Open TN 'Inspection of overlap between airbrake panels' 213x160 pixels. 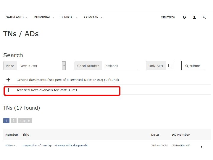tap(55, 145)
